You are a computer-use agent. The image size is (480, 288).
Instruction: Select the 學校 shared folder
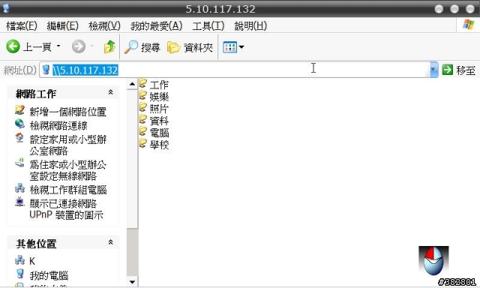[154, 145]
